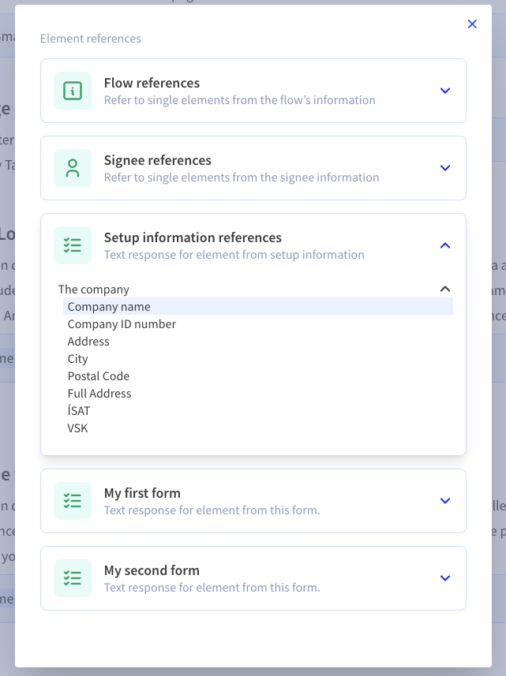Click the Flow references info icon
The image size is (506, 676).
(73, 91)
